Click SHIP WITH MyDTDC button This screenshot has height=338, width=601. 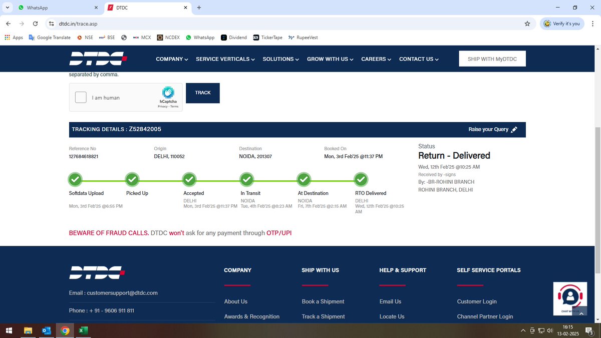pyautogui.click(x=492, y=59)
